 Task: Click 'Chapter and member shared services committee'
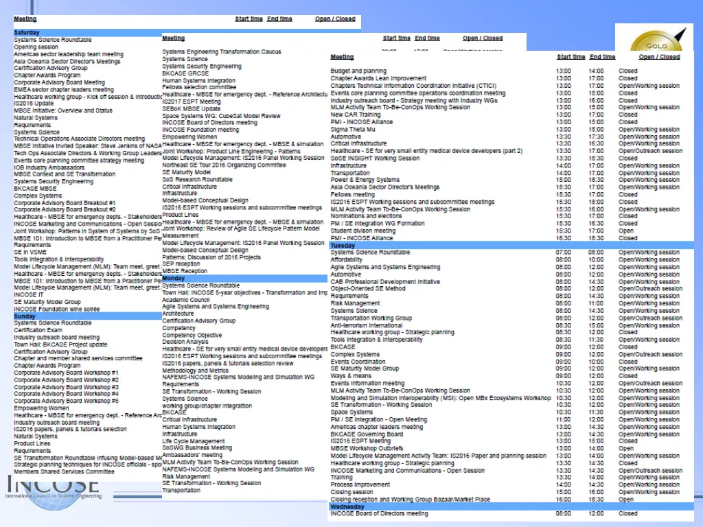[78, 358]
